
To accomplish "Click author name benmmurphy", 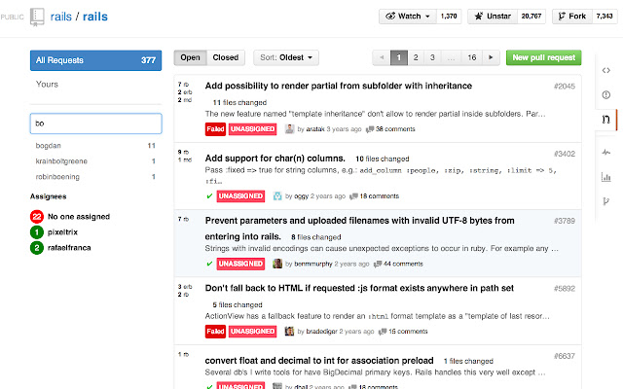I will (x=313, y=264).
